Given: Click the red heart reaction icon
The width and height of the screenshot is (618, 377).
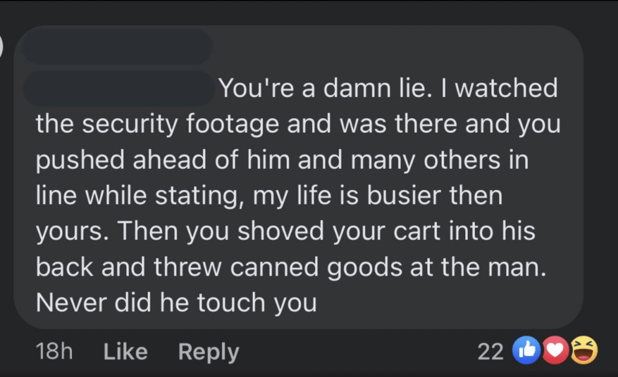Looking at the screenshot, I should tap(556, 351).
